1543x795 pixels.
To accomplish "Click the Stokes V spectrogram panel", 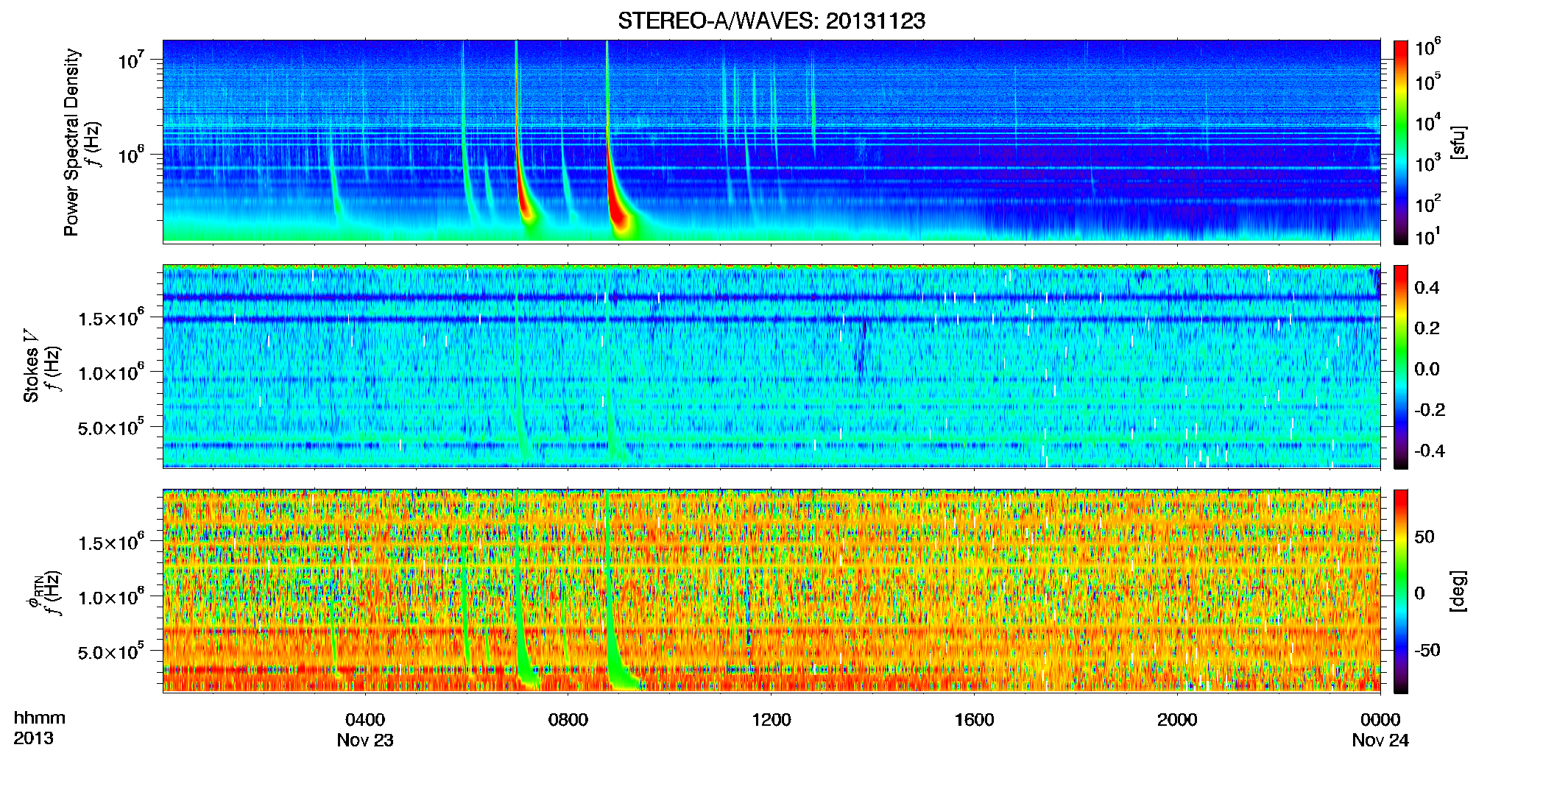I will (771, 367).
